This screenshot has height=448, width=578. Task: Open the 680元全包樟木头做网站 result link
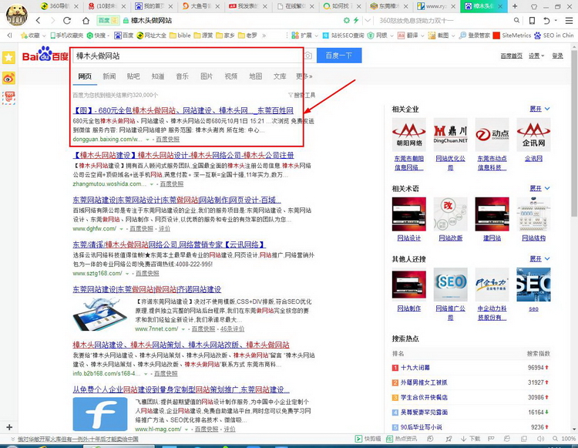[x=183, y=110]
